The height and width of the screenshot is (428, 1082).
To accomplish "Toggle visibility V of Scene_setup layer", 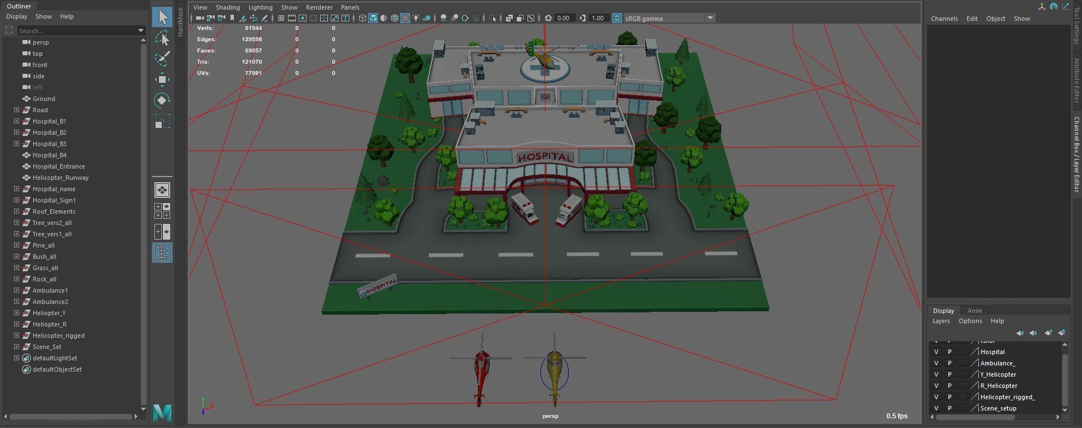I will click(x=937, y=408).
